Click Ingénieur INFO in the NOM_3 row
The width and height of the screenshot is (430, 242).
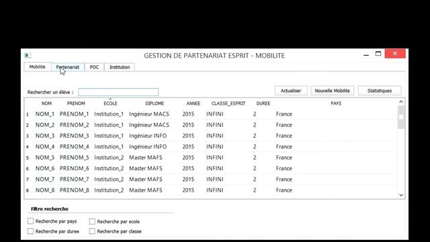pos(148,136)
